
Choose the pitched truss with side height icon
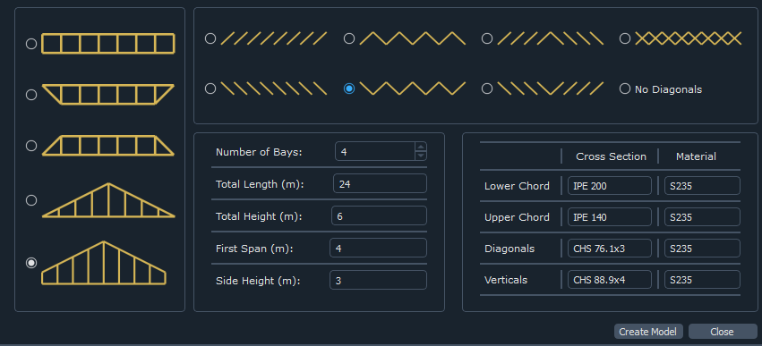tap(104, 263)
